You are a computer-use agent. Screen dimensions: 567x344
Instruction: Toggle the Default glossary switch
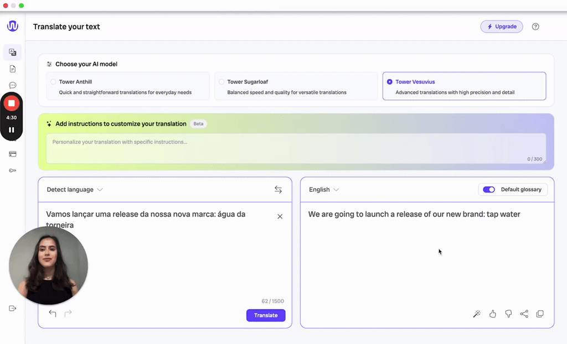[488, 190]
